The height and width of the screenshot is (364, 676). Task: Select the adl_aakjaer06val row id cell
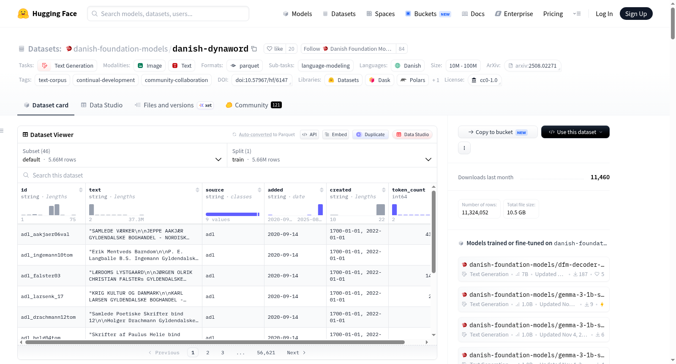pos(52,234)
